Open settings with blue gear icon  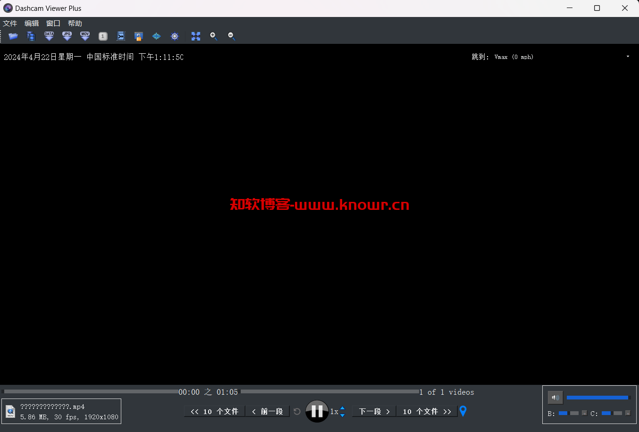point(175,36)
